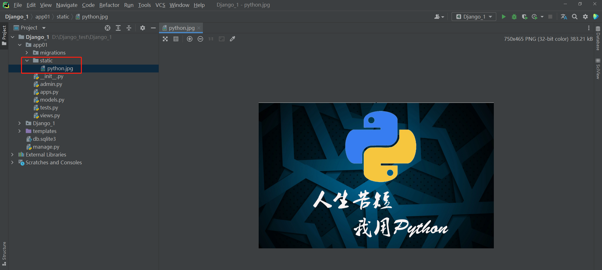Open the SciView tool window
Viewport: 602px width, 270px height.
coord(598,69)
